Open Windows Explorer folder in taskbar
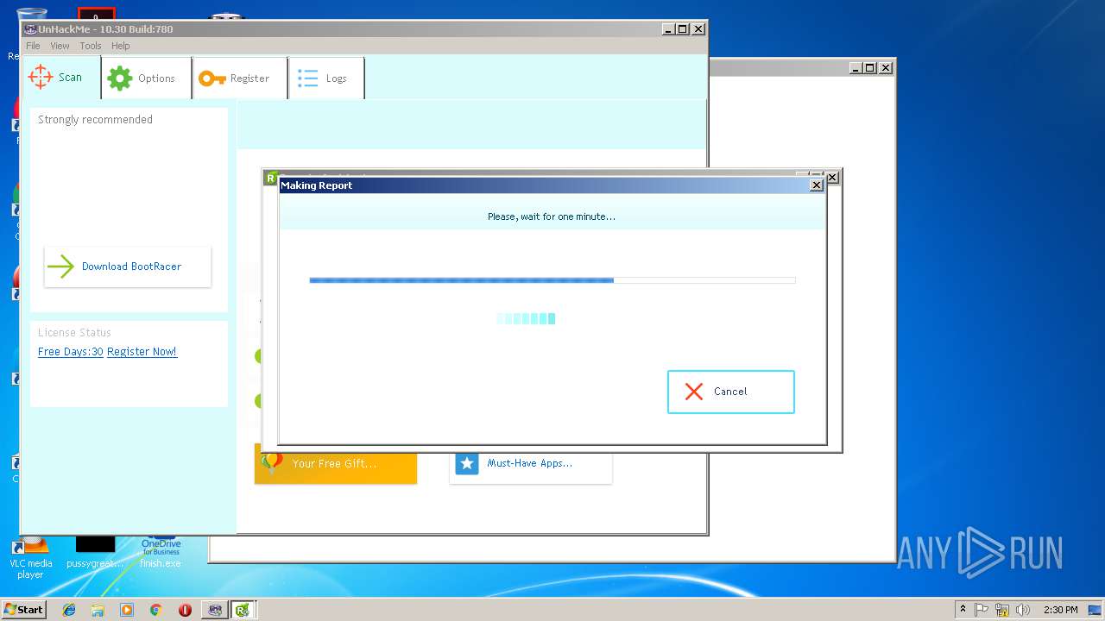1105x621 pixels. (98, 610)
